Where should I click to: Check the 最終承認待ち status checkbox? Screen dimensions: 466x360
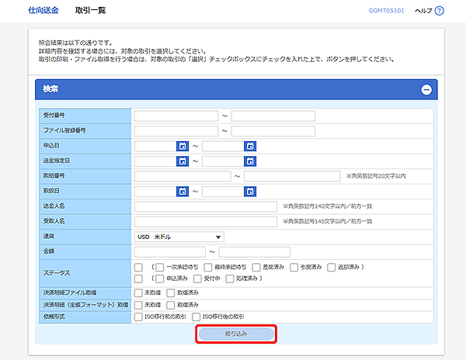point(208,268)
